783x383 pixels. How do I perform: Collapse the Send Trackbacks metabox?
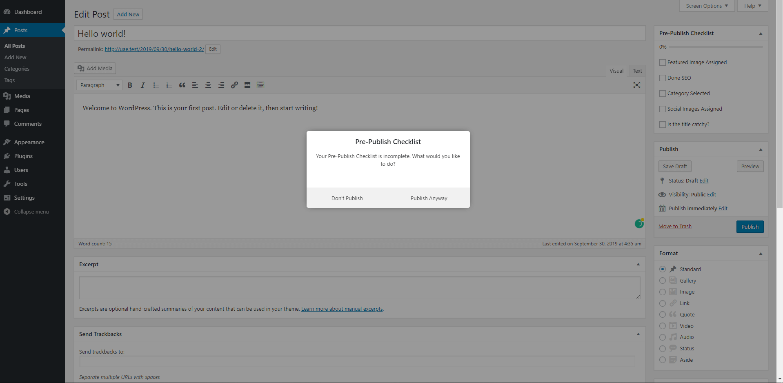(x=638, y=334)
